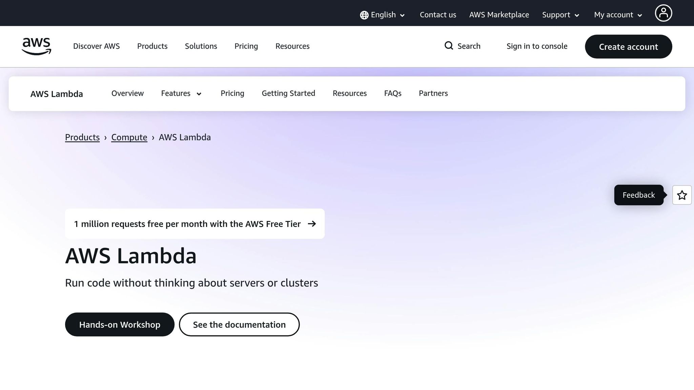Click the Hands-on Workshop button
Image resolution: width=694 pixels, height=390 pixels.
pos(120,324)
